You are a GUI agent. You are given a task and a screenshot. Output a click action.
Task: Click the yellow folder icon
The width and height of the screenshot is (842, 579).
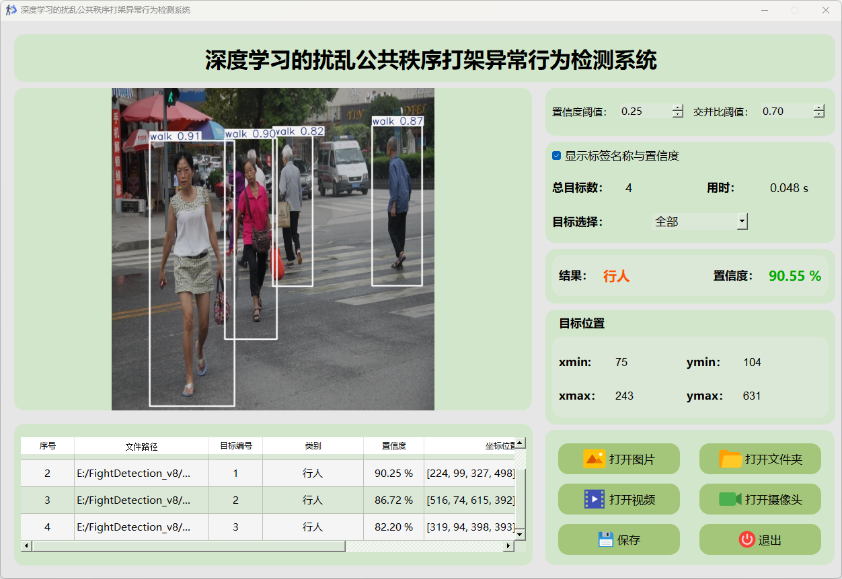coord(730,459)
